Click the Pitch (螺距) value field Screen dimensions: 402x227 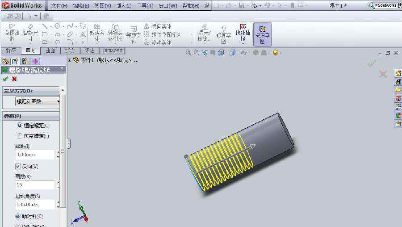tap(34, 155)
